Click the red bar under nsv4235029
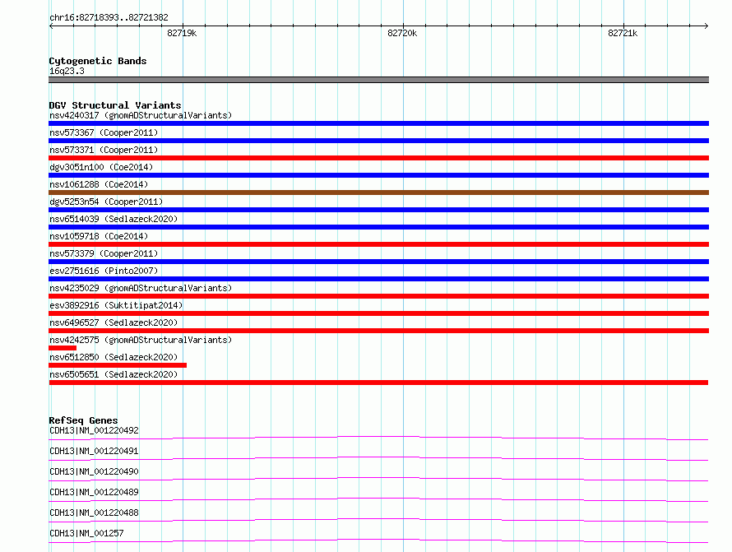Image resolution: width=732 pixels, height=552 pixels. [378, 296]
